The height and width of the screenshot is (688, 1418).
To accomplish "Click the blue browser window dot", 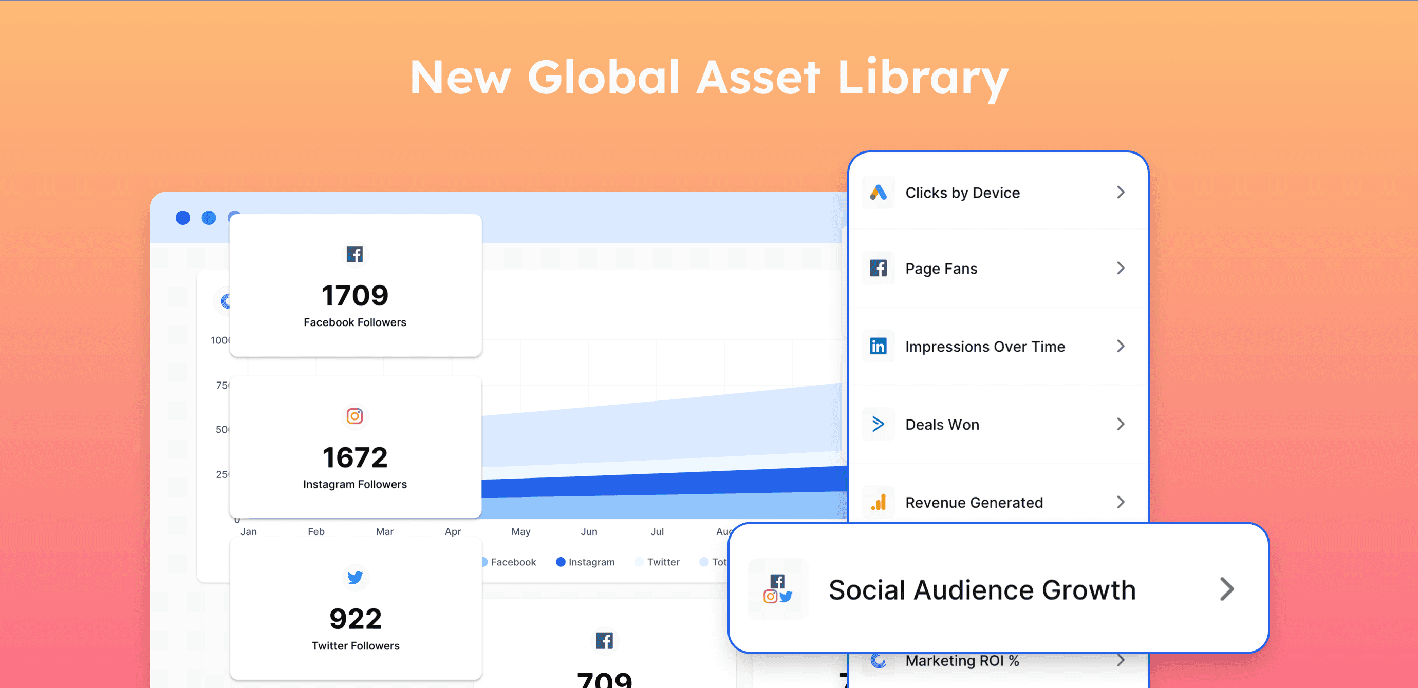I will pyautogui.click(x=182, y=218).
